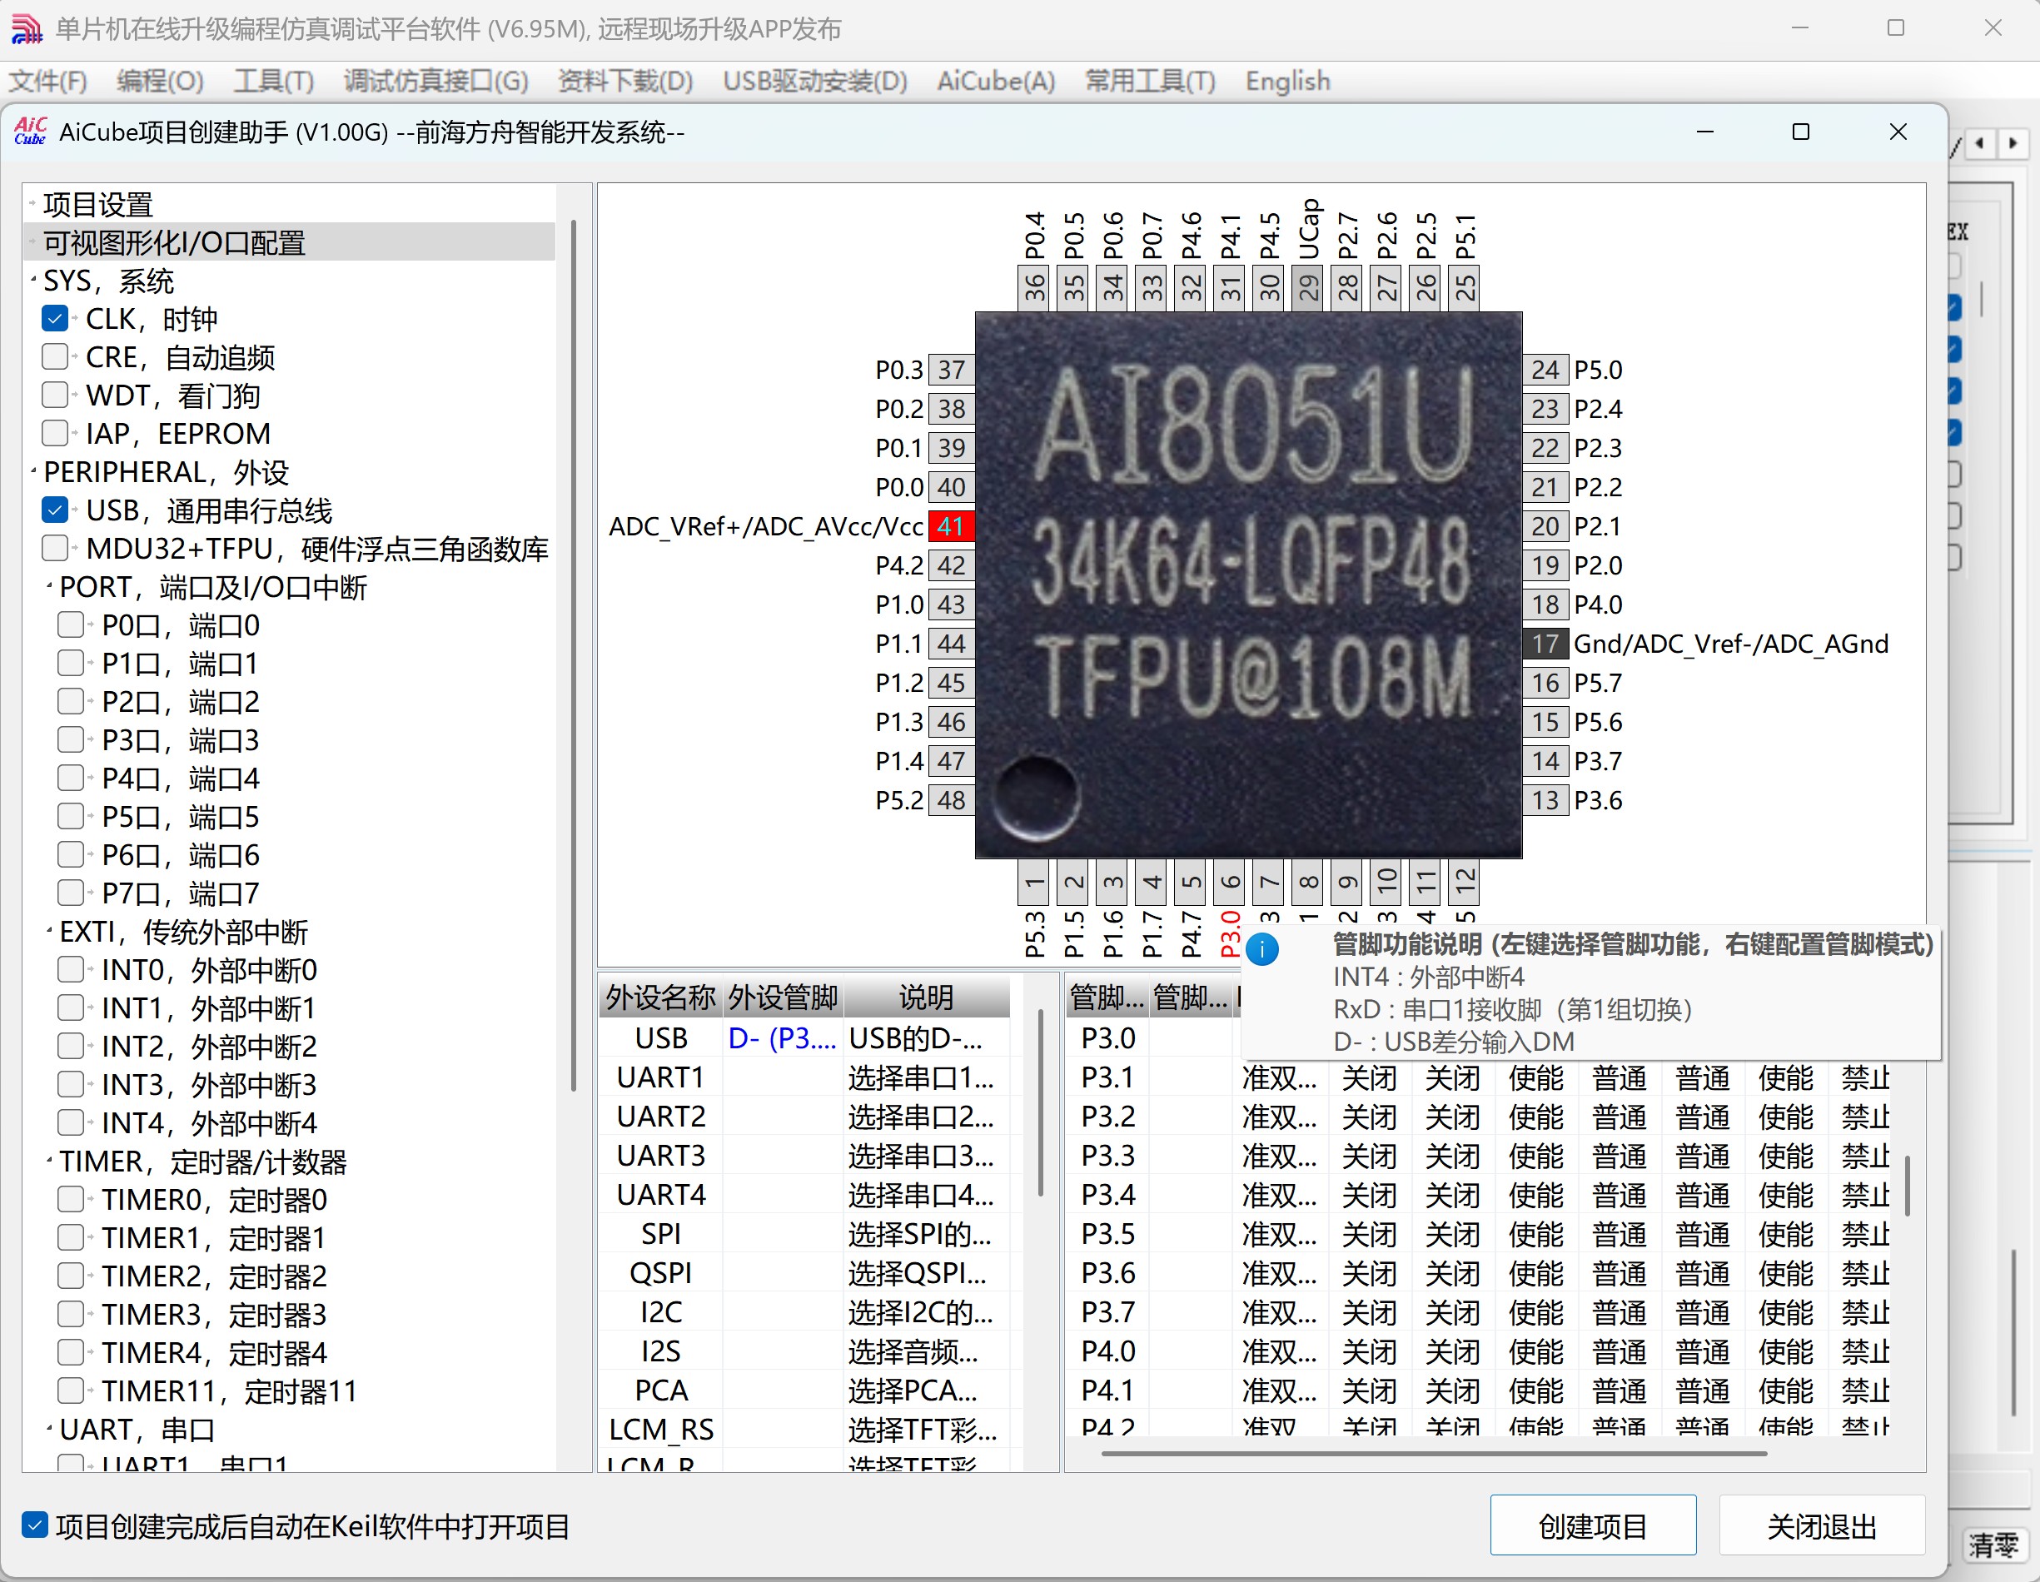Click the D- (P3... cell in USB row
This screenshot has width=2040, height=1582.
pos(783,1037)
